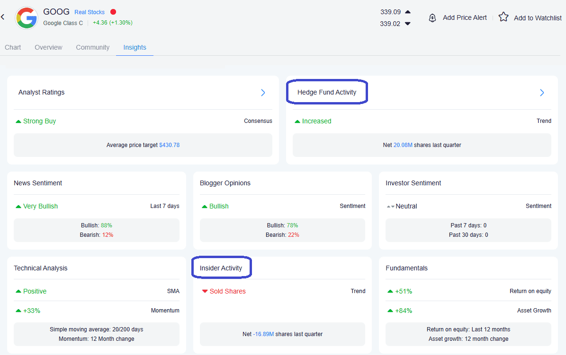
Task: Click the Past 7 days: 0 text
Action: [468, 225]
